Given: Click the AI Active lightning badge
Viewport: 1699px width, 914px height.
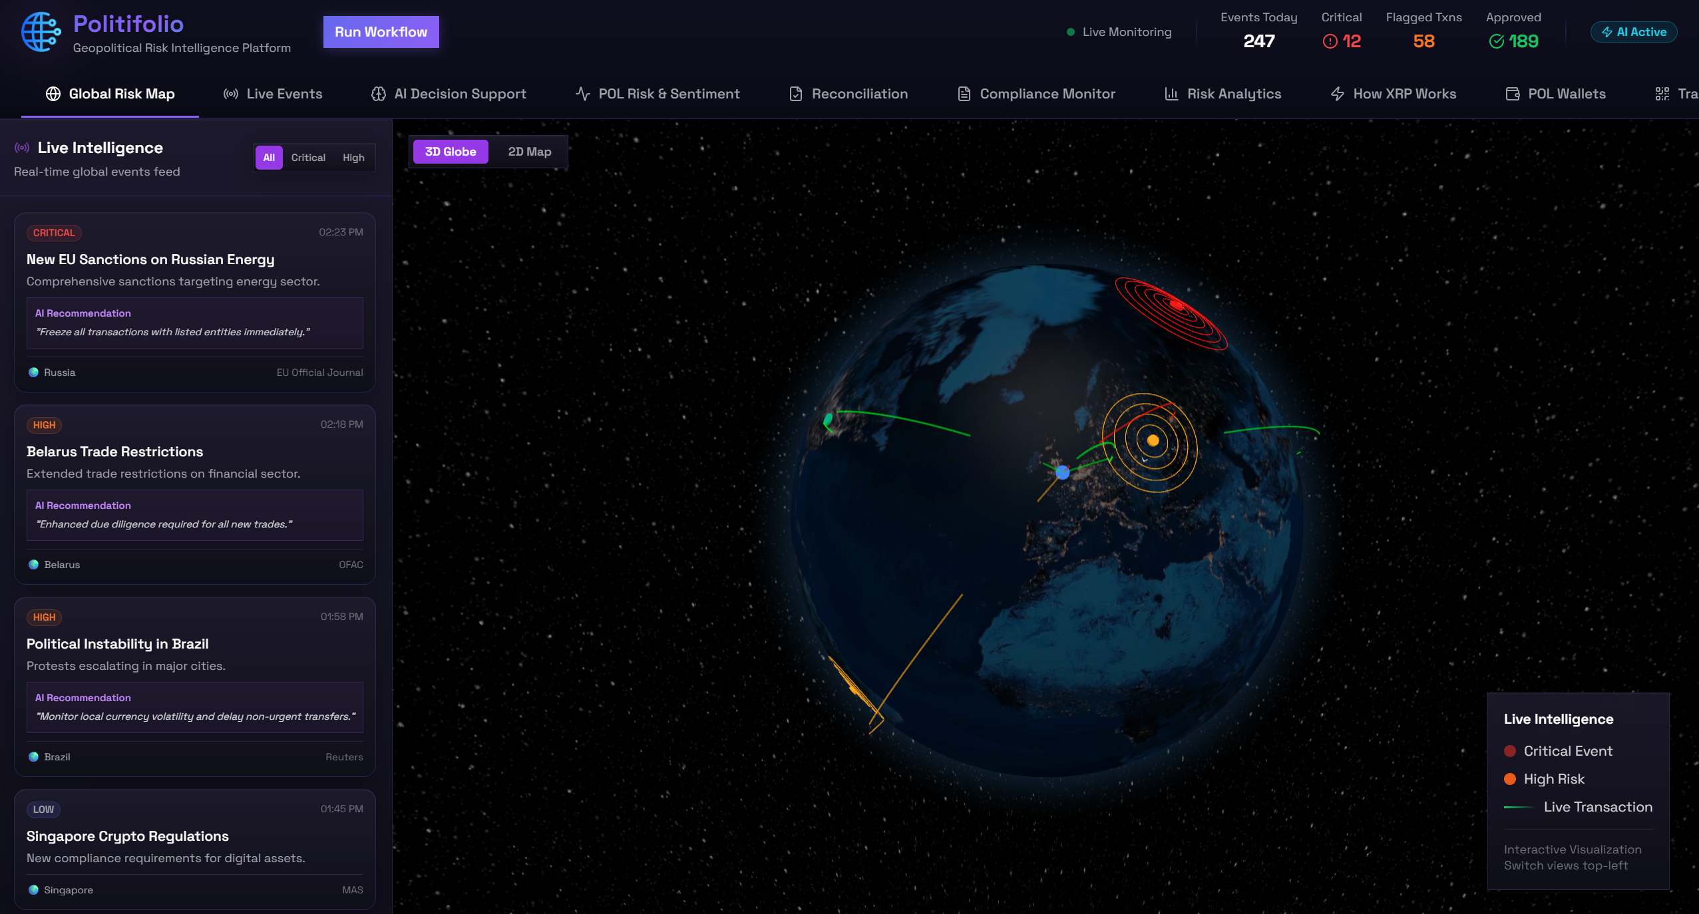Looking at the screenshot, I should 1633,32.
